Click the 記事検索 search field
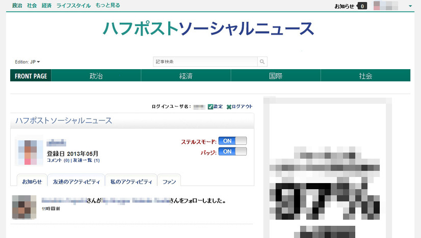Viewport: 421px width, 238px height. tap(205, 62)
